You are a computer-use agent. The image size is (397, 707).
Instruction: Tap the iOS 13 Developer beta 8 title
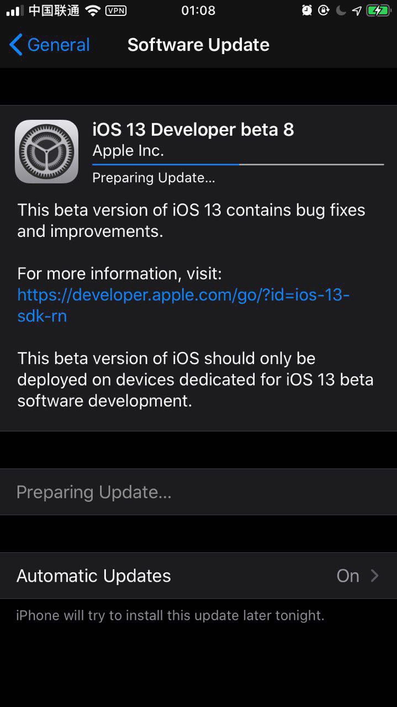[193, 130]
